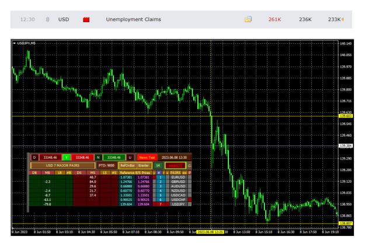Select the EURUSD pair row
This screenshot has width=365, height=247.
[x=178, y=178]
